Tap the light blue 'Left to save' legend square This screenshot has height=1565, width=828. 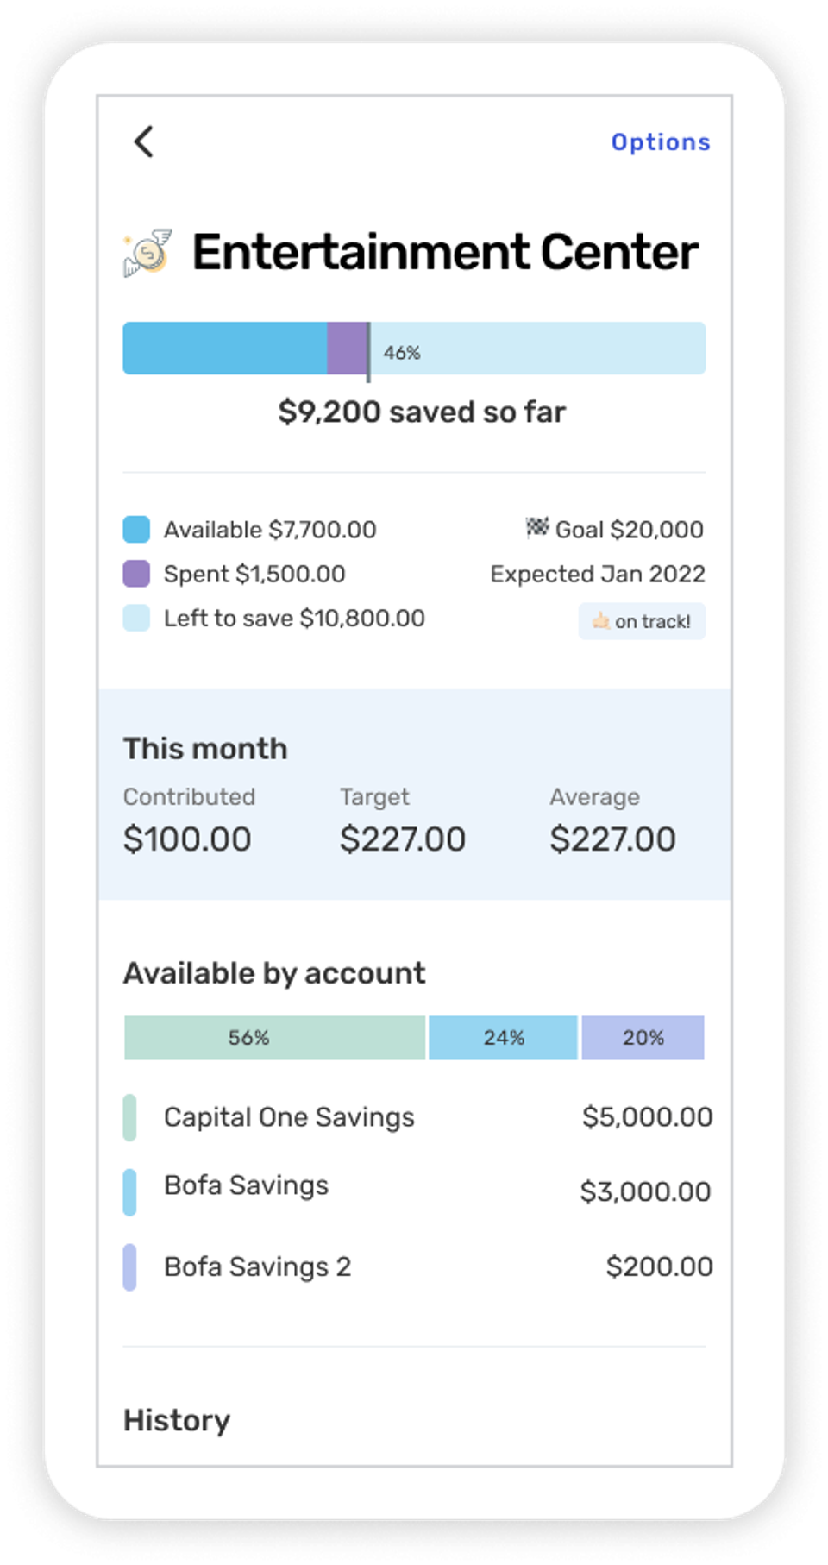tap(136, 618)
